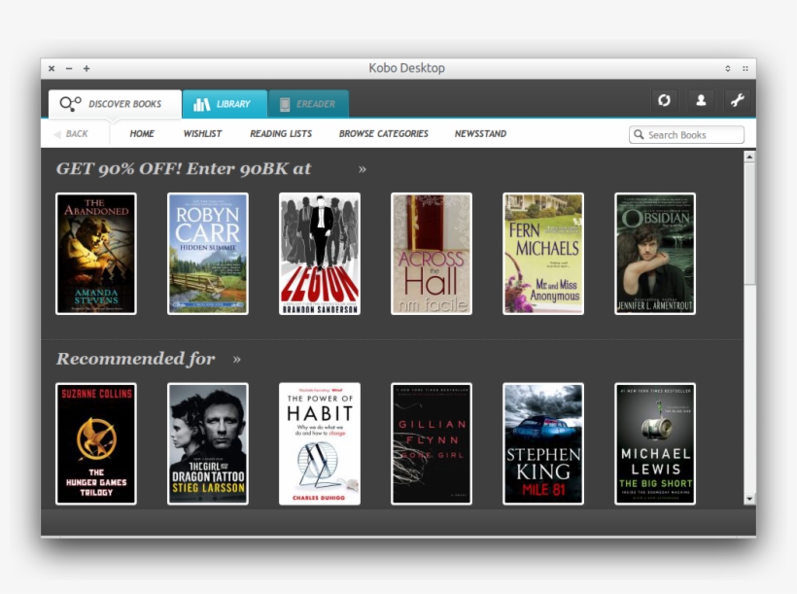Switch to the Library tab
Image resolution: width=797 pixels, height=594 pixels.
tap(224, 104)
